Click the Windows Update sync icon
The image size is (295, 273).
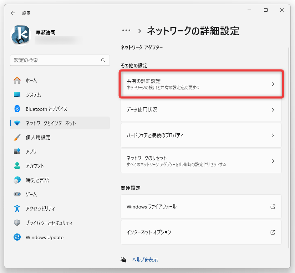coord(17,237)
